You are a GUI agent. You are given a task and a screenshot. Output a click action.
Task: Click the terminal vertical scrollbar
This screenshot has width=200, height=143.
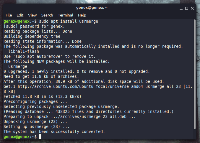tap(194, 74)
